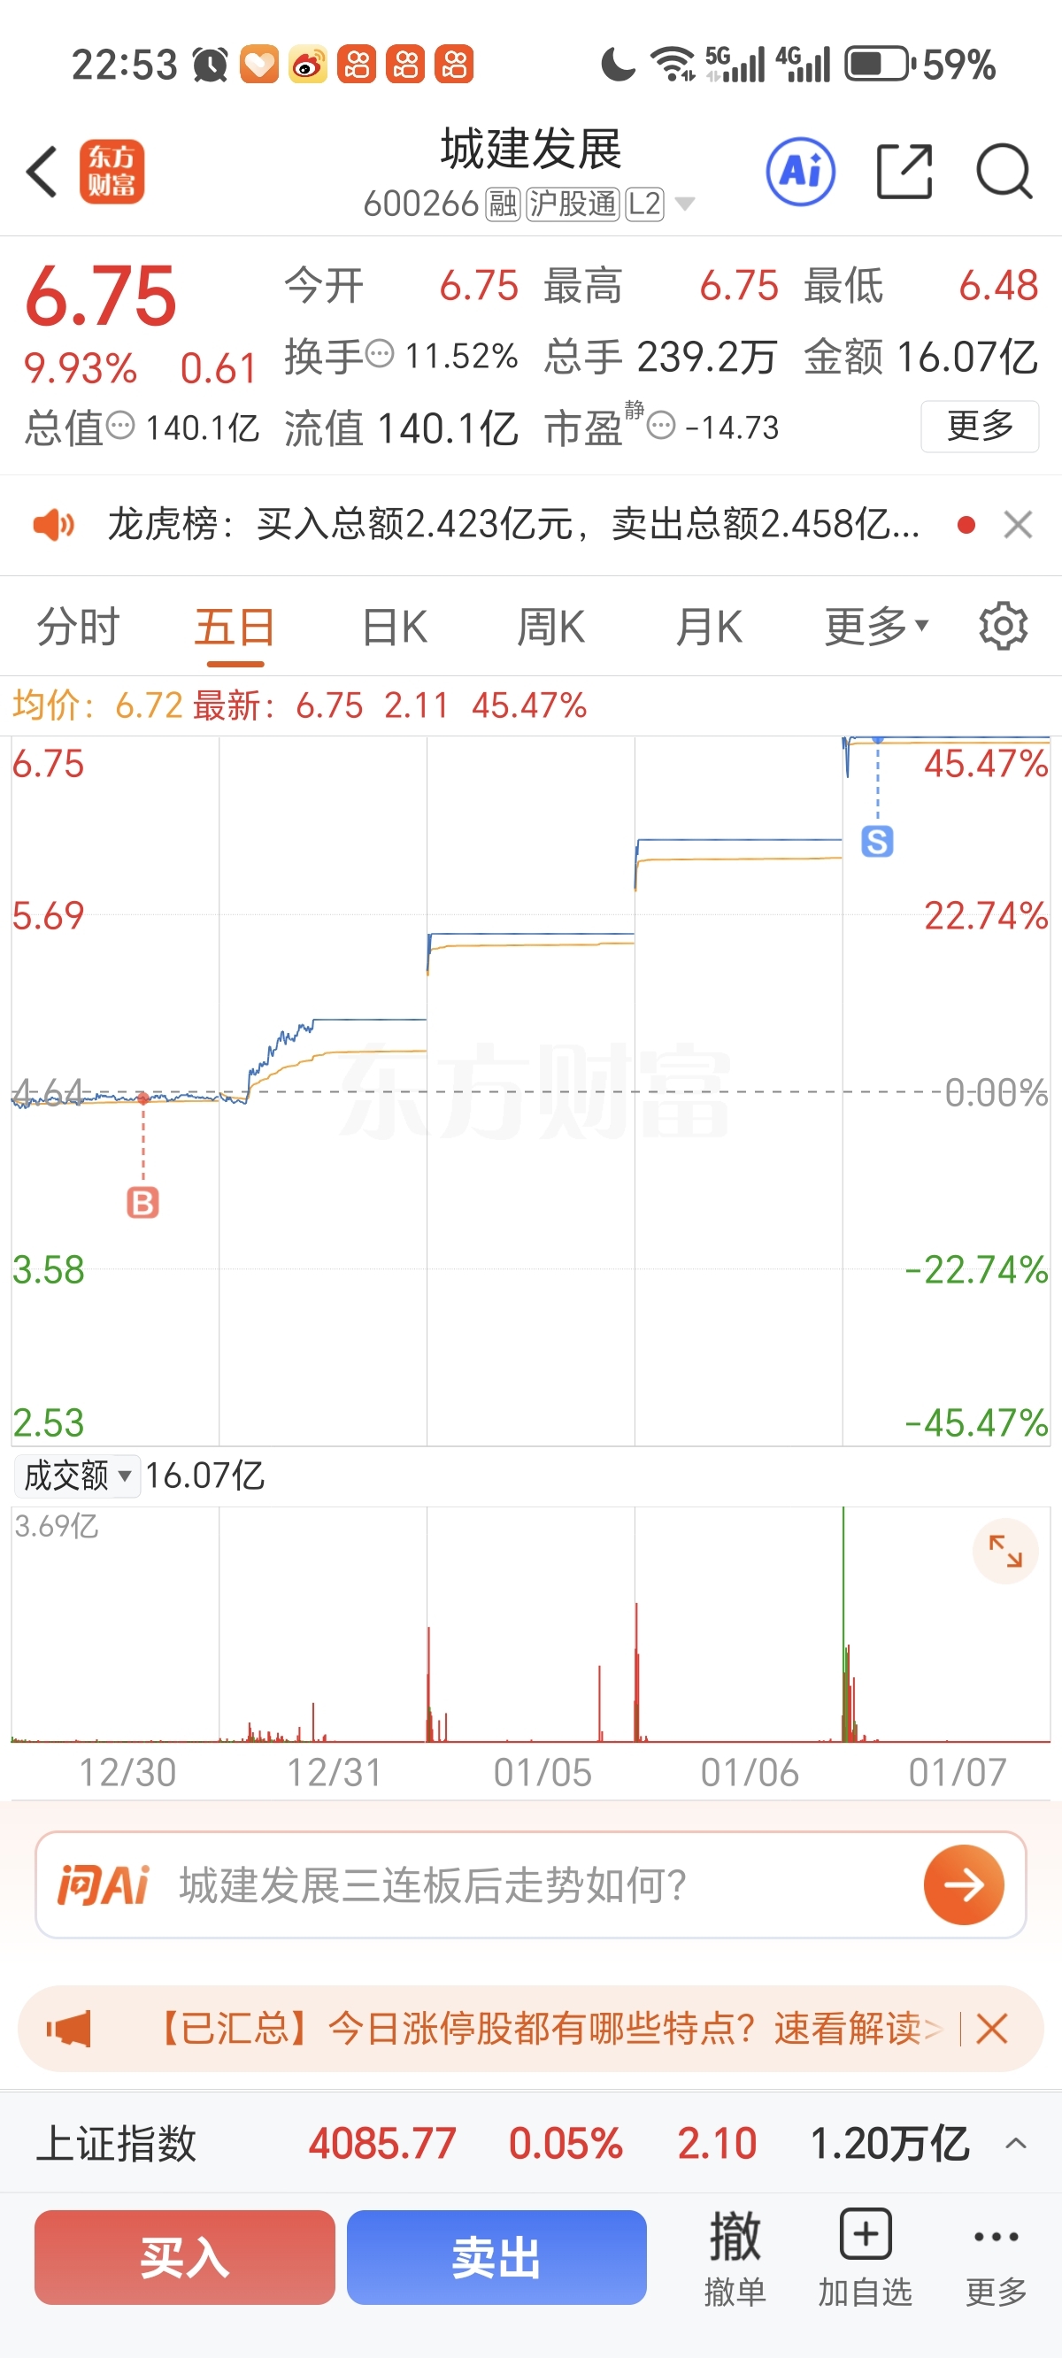The width and height of the screenshot is (1062, 2358).
Task: Expand the 上证指数 index bar chevron
Action: (1015, 2143)
